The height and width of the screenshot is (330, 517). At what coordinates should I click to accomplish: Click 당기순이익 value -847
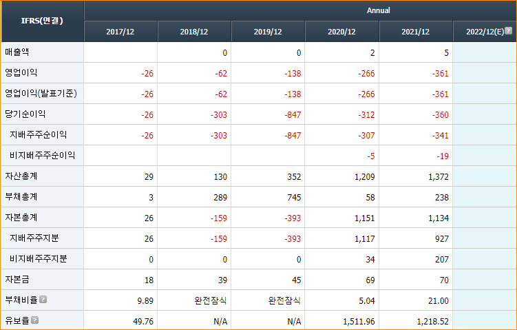point(293,115)
